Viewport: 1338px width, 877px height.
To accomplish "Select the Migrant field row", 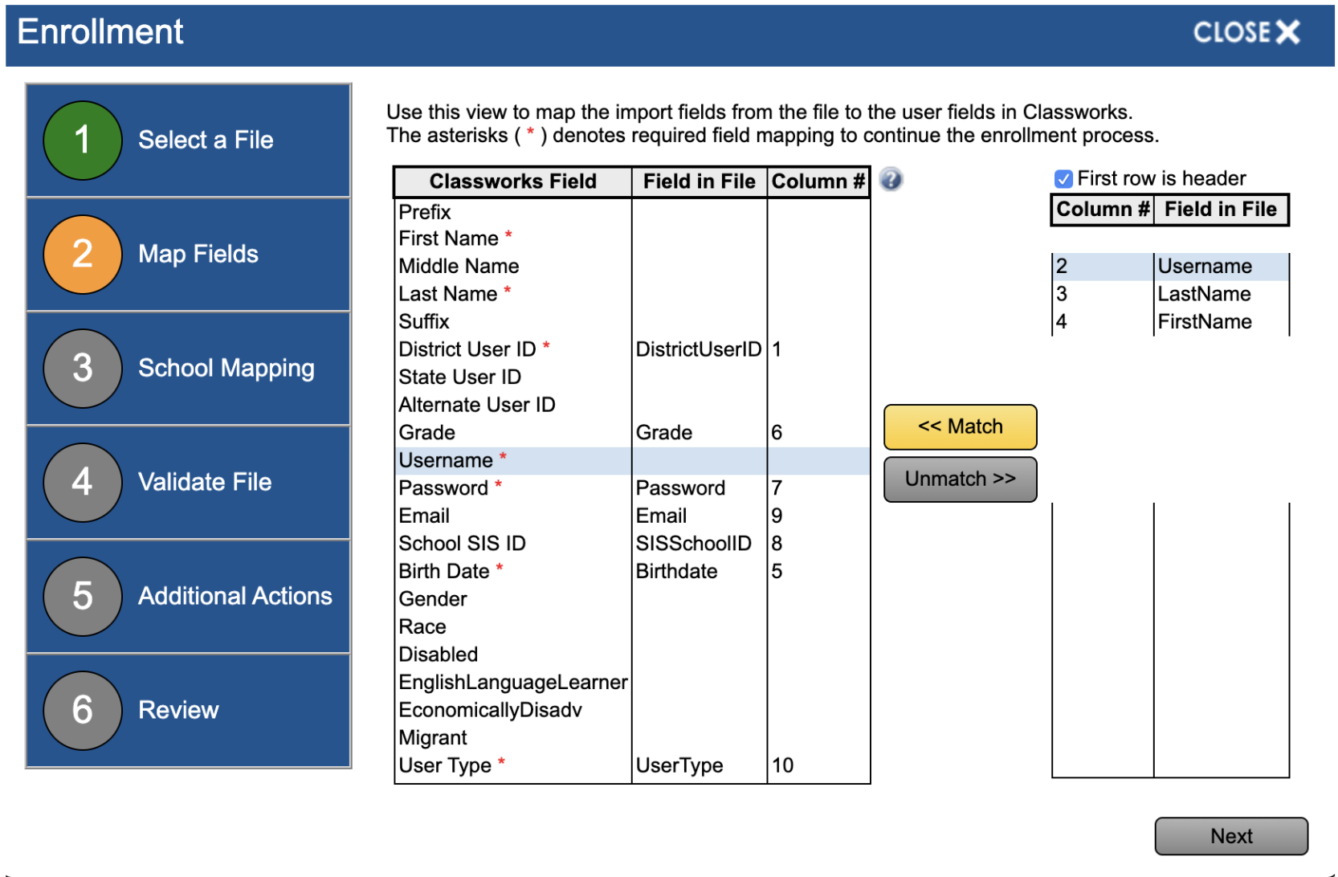I will [x=632, y=737].
